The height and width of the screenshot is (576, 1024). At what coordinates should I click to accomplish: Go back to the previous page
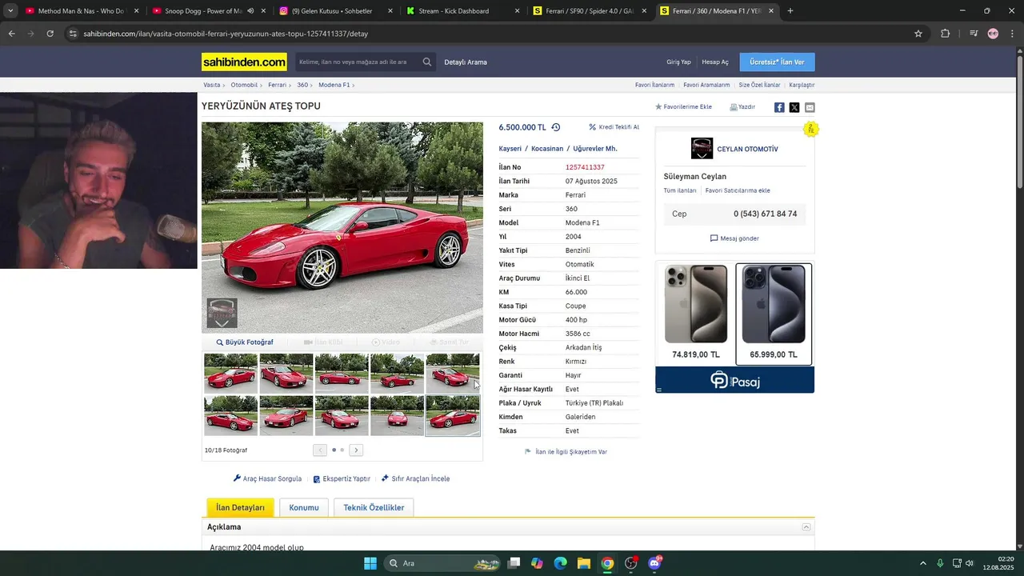click(11, 34)
